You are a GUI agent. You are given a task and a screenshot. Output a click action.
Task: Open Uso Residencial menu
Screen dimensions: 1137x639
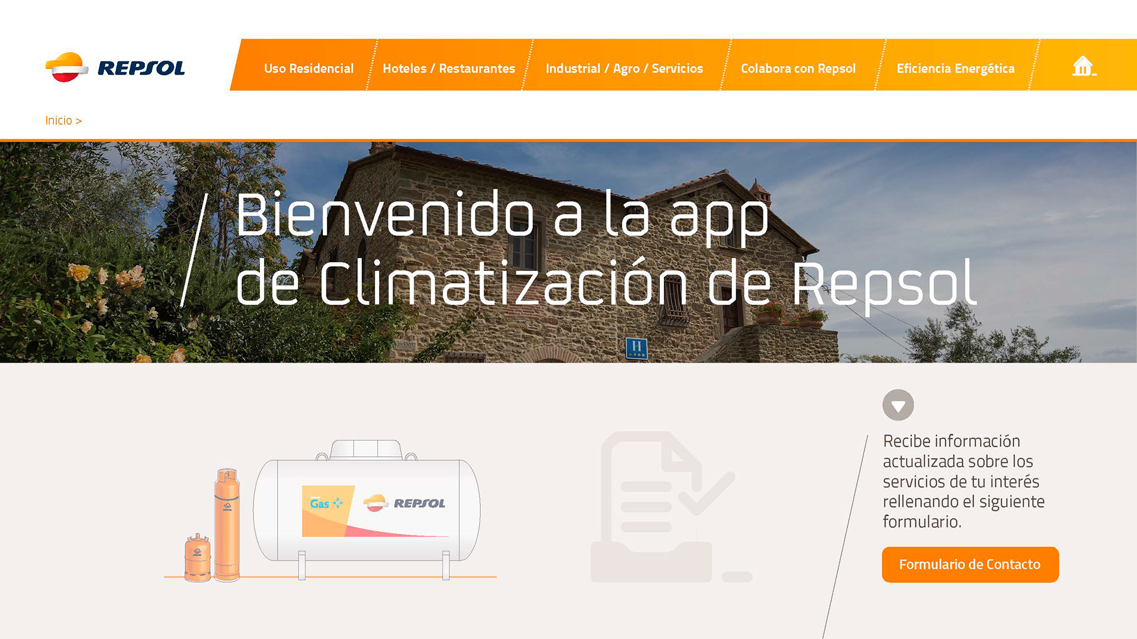click(x=309, y=69)
